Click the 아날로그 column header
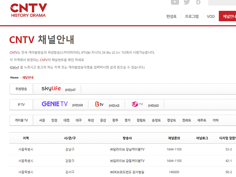The width and height of the screenshot is (236, 177). pyautogui.click(x=202, y=138)
